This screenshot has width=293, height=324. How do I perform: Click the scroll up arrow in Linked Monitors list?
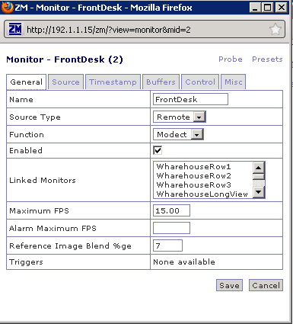259,168
